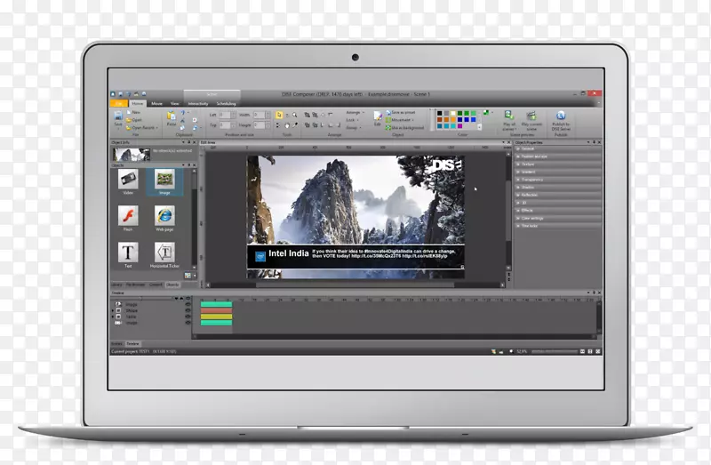Open the Lock dropdown
This screenshot has height=465, width=711.
click(352, 120)
